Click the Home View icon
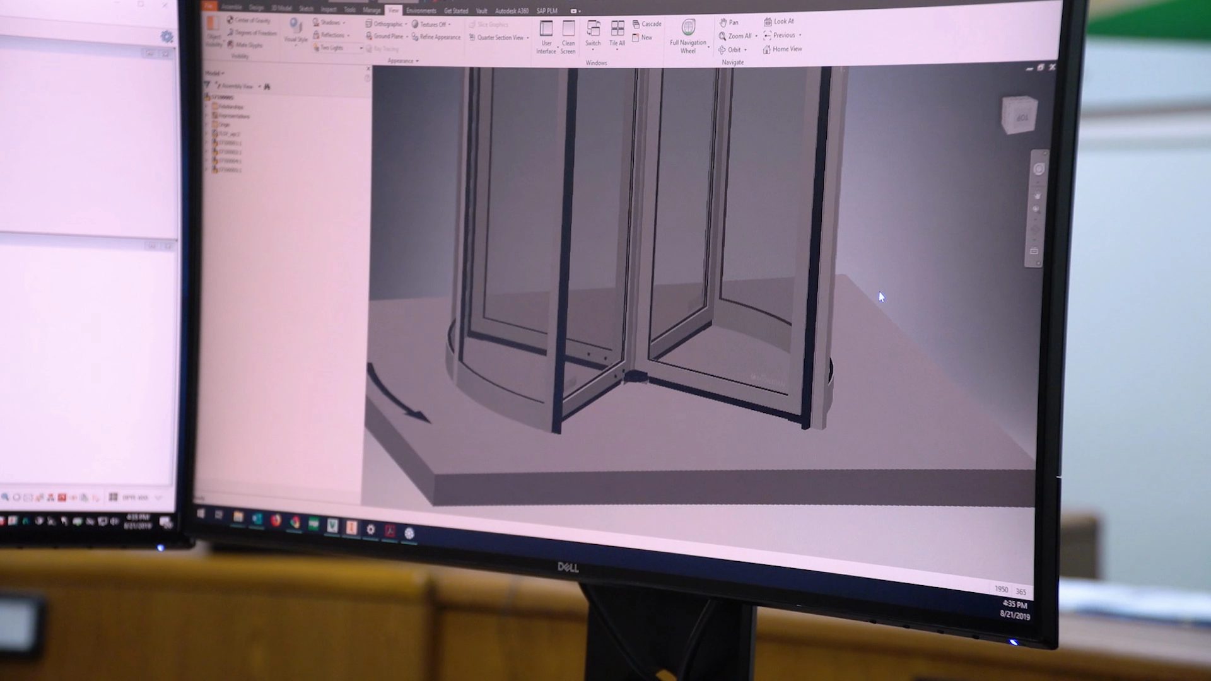The width and height of the screenshot is (1211, 681). pyautogui.click(x=782, y=49)
